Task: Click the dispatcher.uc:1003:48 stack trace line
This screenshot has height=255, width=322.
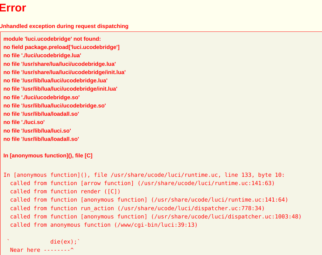Action: pyautogui.click(x=156, y=217)
